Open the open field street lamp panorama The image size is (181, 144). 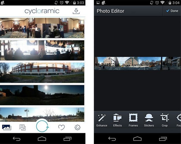[42, 114]
